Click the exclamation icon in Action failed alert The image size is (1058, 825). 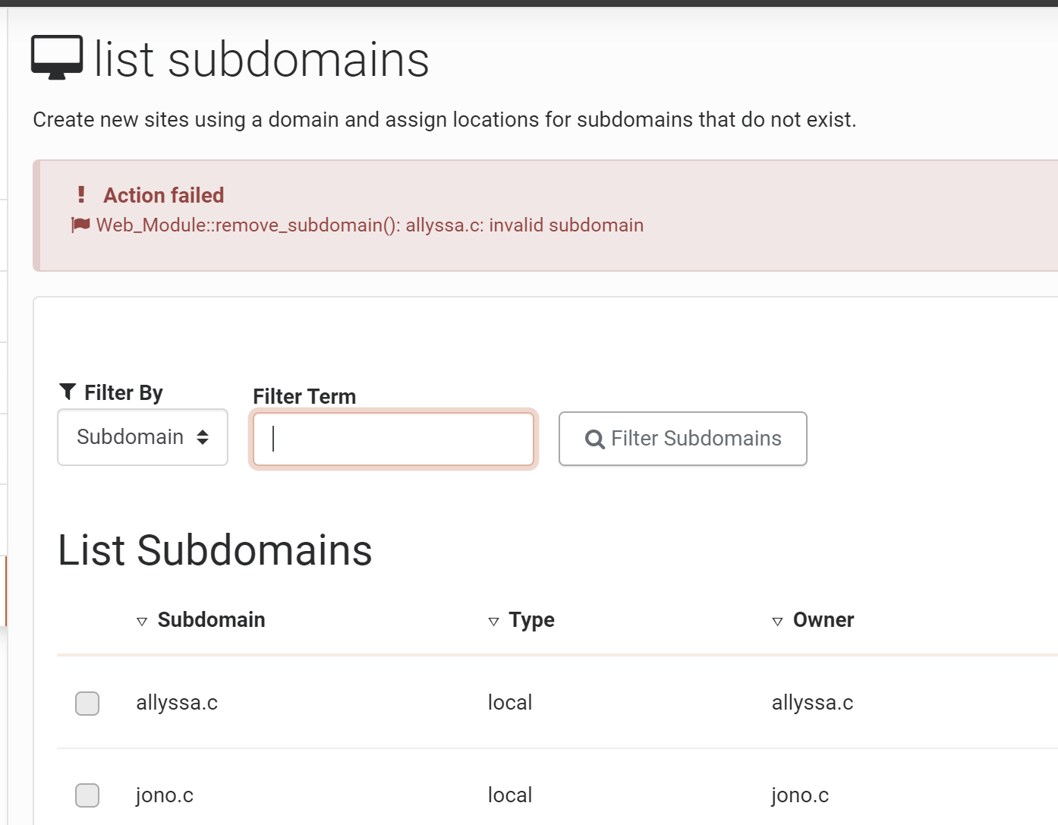click(x=81, y=195)
